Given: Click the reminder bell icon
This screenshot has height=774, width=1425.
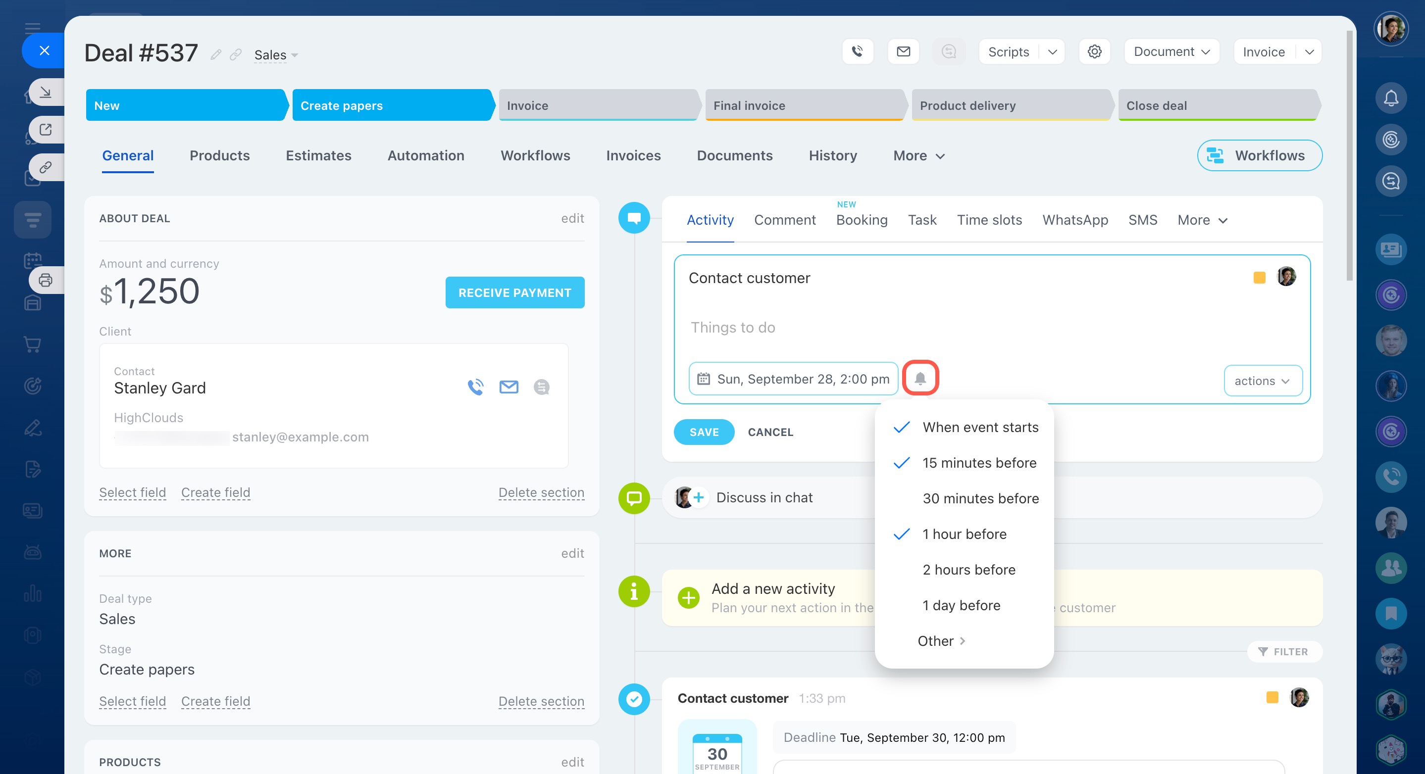Looking at the screenshot, I should (x=920, y=379).
